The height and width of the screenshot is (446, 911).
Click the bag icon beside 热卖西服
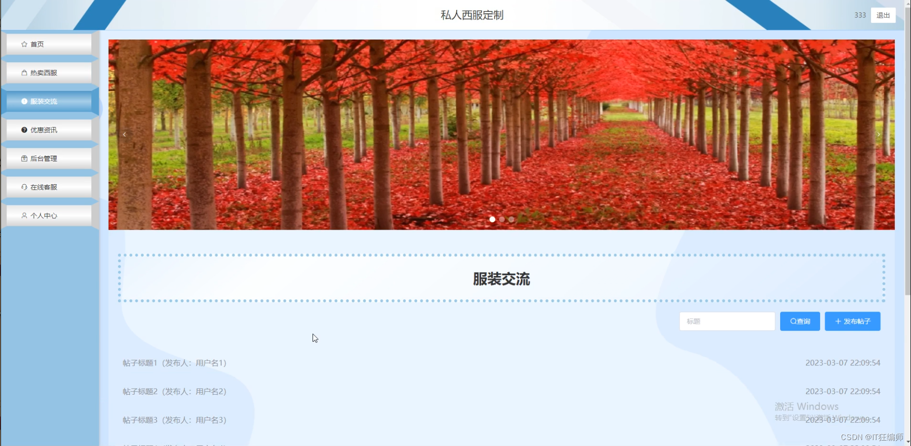(x=24, y=73)
